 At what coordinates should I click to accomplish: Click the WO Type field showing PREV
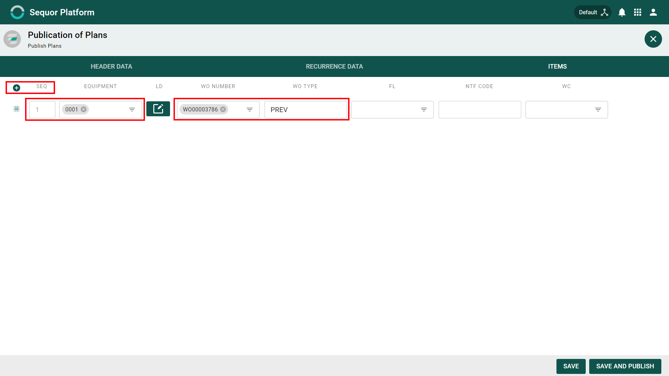(x=306, y=110)
